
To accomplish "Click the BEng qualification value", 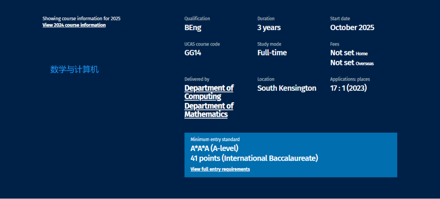I will [x=193, y=28].
